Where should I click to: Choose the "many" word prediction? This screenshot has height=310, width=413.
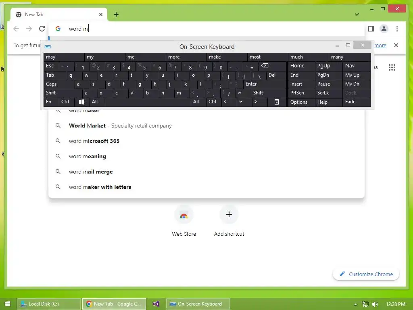[x=350, y=57]
